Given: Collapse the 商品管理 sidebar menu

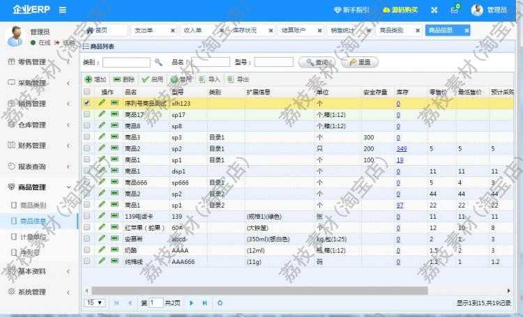Looking at the screenshot, I should [39, 187].
